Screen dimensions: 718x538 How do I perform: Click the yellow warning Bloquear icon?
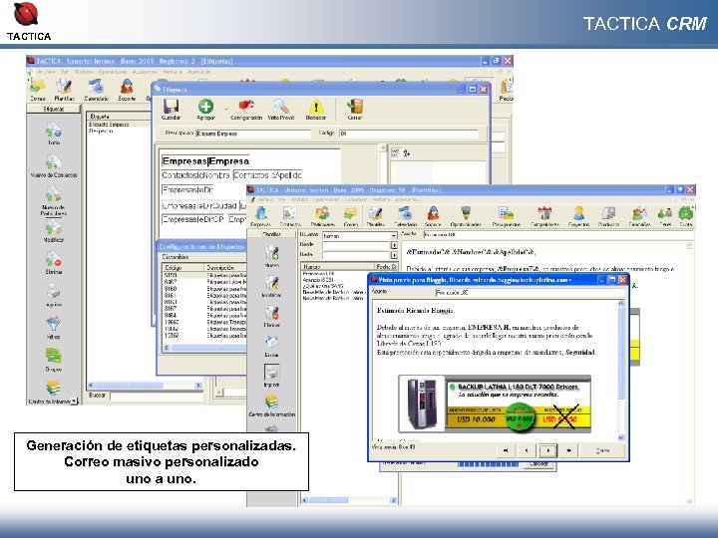(315, 107)
